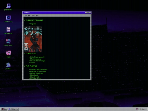148x111 pixels.
Task: Close the Terminal window
Action: (x=90, y=13)
